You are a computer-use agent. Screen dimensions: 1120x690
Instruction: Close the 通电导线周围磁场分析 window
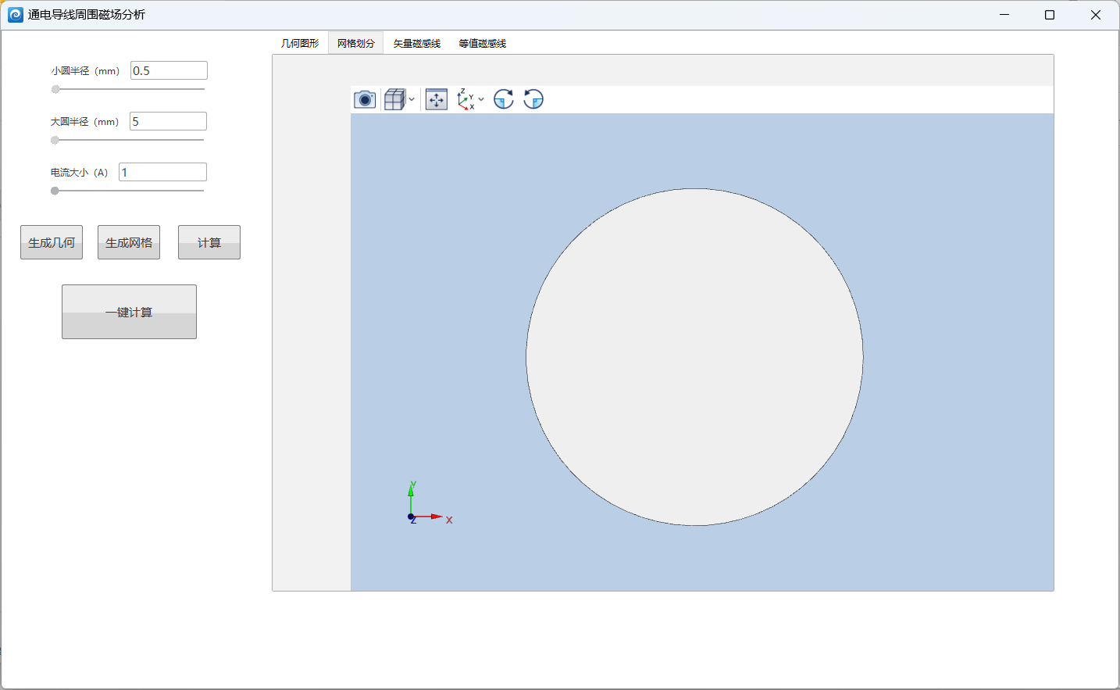point(1096,15)
